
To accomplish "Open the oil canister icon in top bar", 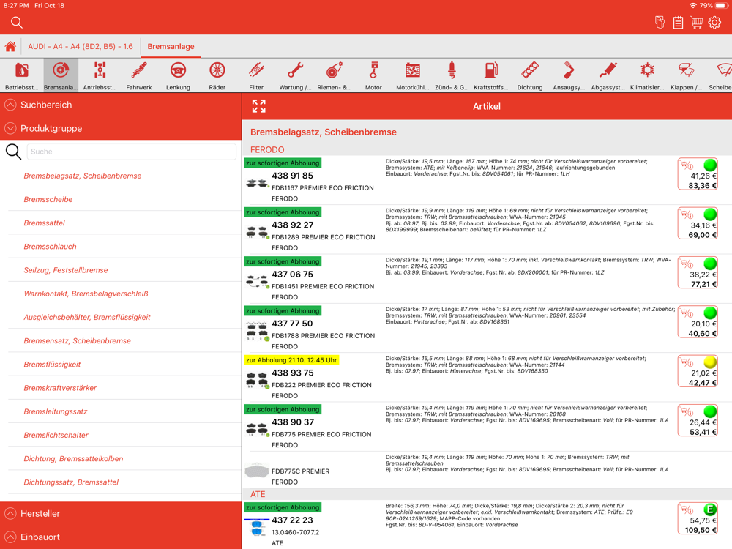I will pyautogui.click(x=660, y=23).
